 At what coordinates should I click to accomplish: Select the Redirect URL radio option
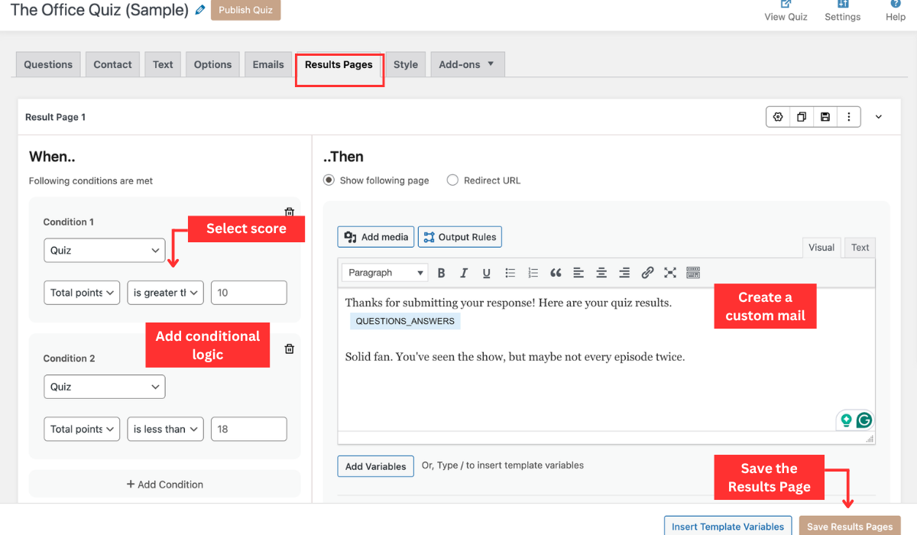click(x=452, y=180)
